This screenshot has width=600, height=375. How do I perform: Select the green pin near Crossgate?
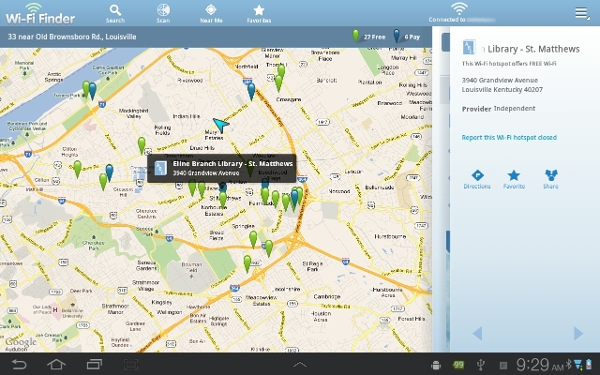tap(278, 83)
